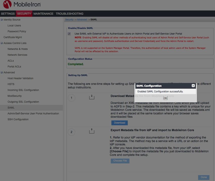Open Certificate Mgmt in the sidebar
Image resolution: width=215 pixels, height=181 pixels.
click(x=13, y=37)
